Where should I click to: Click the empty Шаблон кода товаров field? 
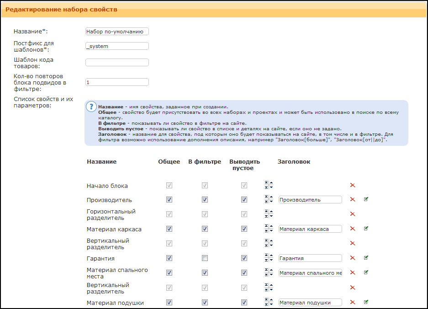click(117, 62)
